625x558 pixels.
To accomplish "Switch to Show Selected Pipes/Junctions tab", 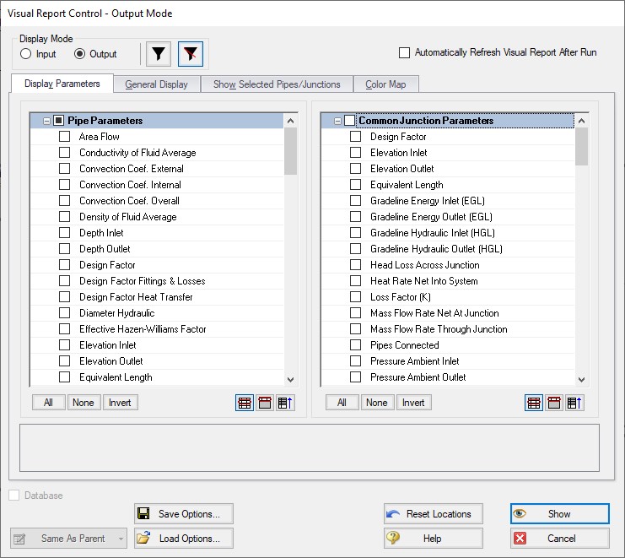I will tap(277, 84).
